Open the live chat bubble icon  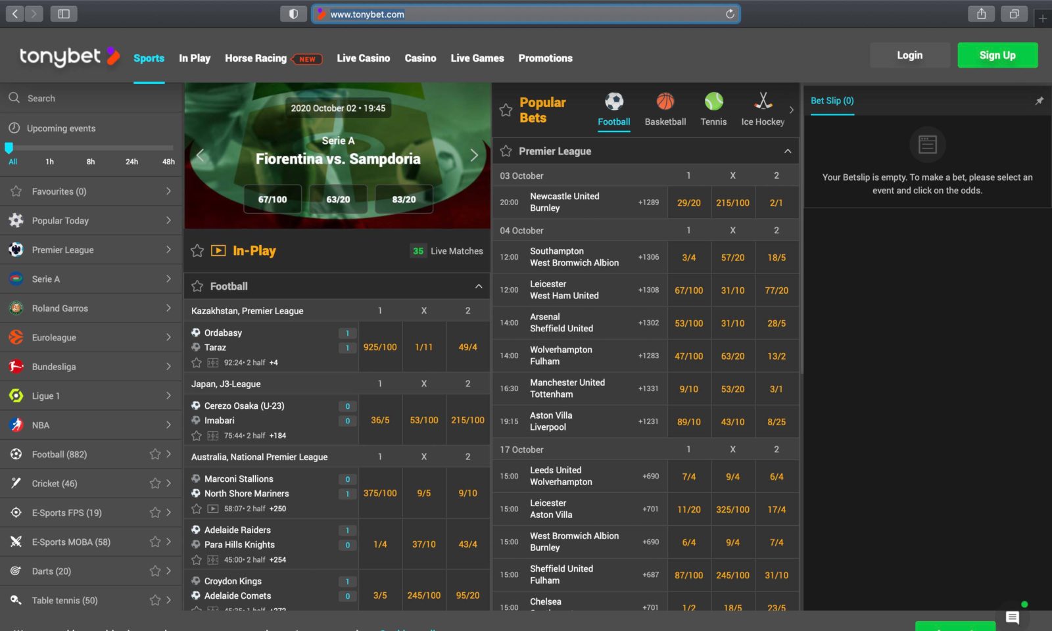(x=1012, y=618)
